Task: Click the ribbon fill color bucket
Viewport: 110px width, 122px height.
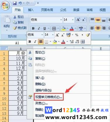Action: click(63, 28)
